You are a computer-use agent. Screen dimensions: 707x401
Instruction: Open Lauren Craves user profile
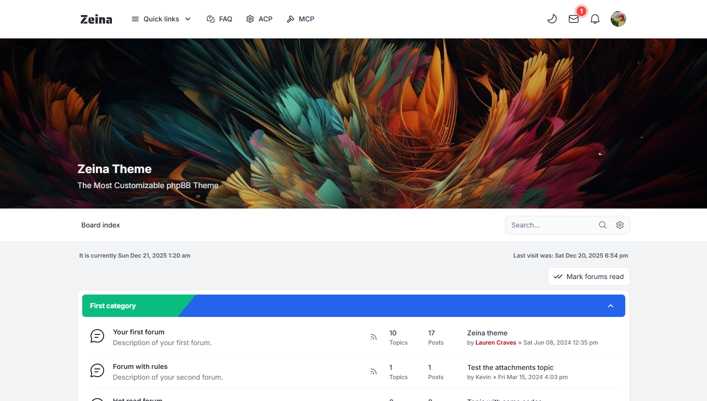[495, 343]
